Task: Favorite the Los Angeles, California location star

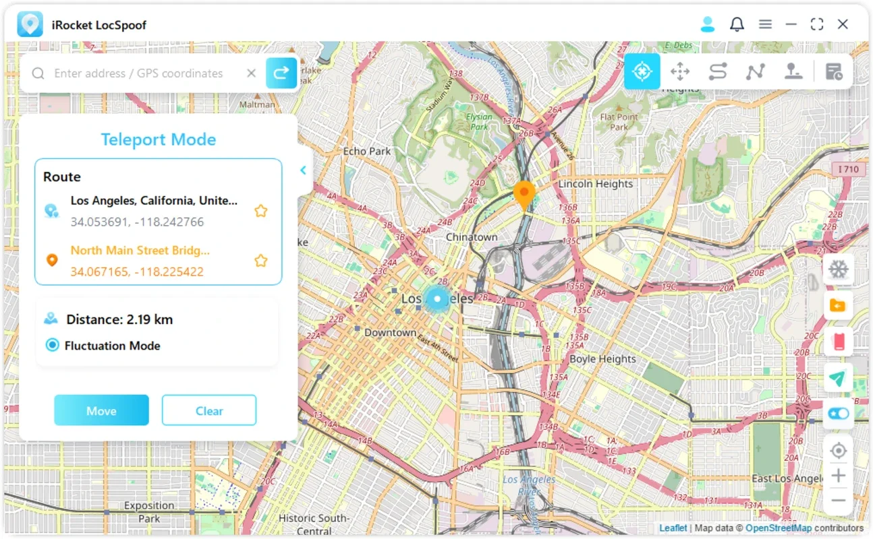Action: pyautogui.click(x=260, y=211)
